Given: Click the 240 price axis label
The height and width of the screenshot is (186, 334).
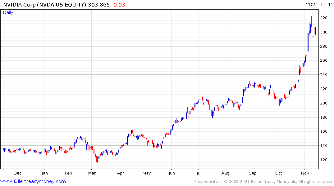Looking at the screenshot, I should (x=324, y=75).
